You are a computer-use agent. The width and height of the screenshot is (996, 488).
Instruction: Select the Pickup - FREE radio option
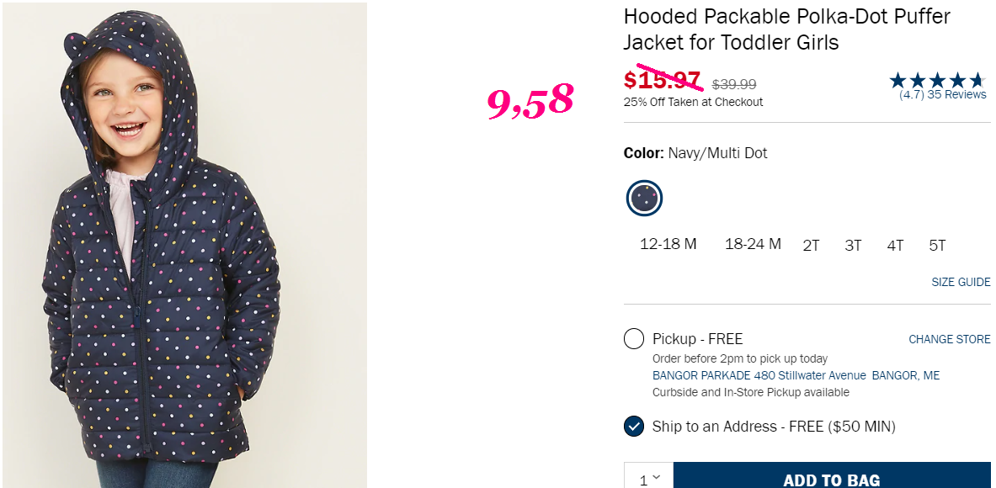[x=634, y=339]
